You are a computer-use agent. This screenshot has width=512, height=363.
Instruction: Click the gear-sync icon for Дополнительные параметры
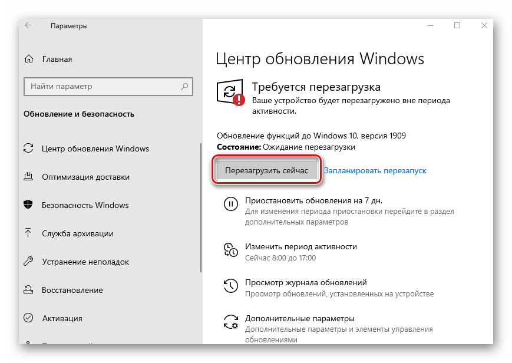(x=231, y=322)
